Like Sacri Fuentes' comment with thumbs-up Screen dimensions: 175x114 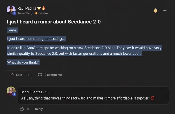click(x=22, y=109)
